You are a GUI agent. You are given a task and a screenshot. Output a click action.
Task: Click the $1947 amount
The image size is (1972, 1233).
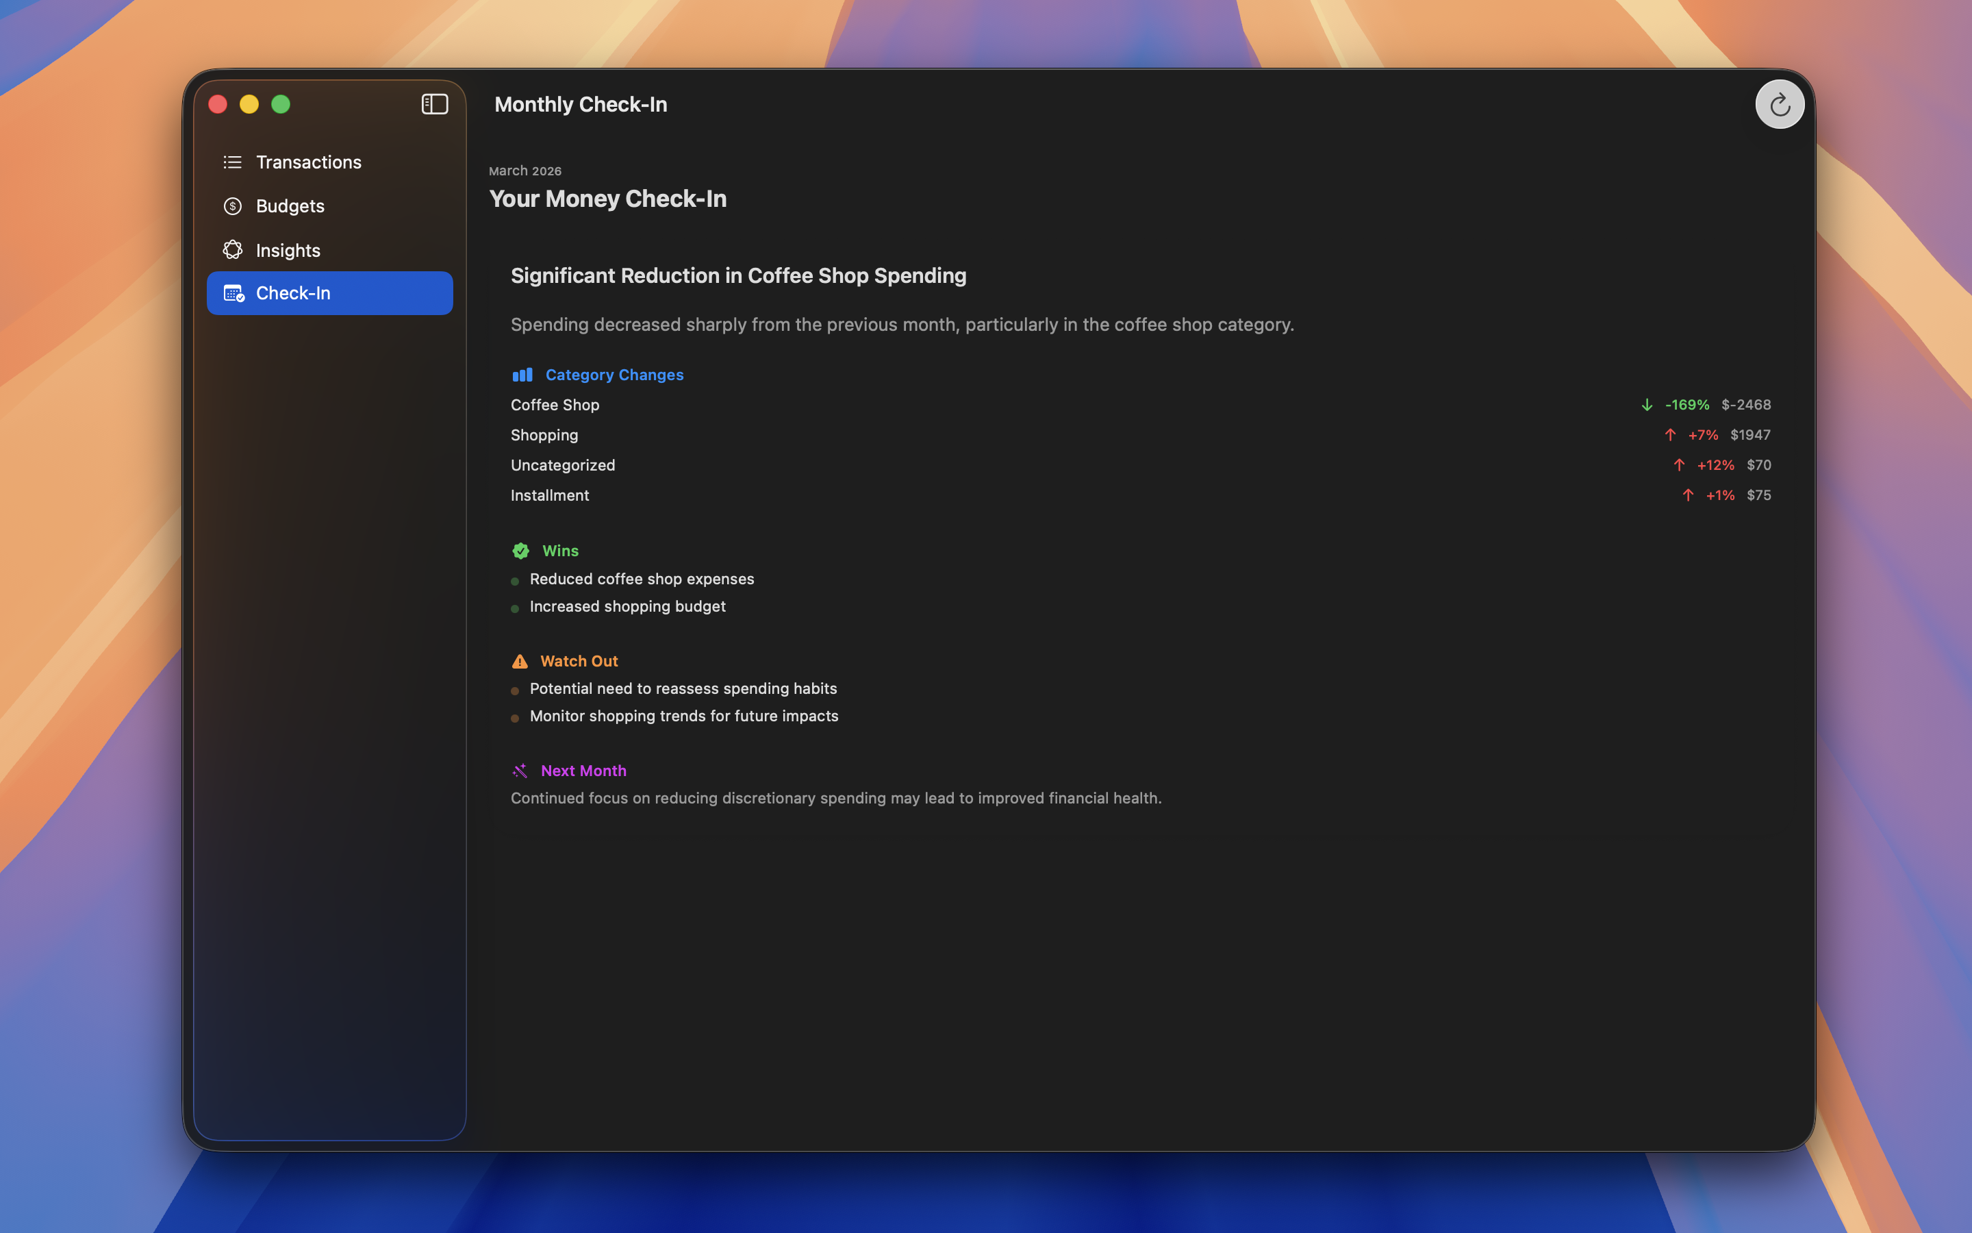1750,436
